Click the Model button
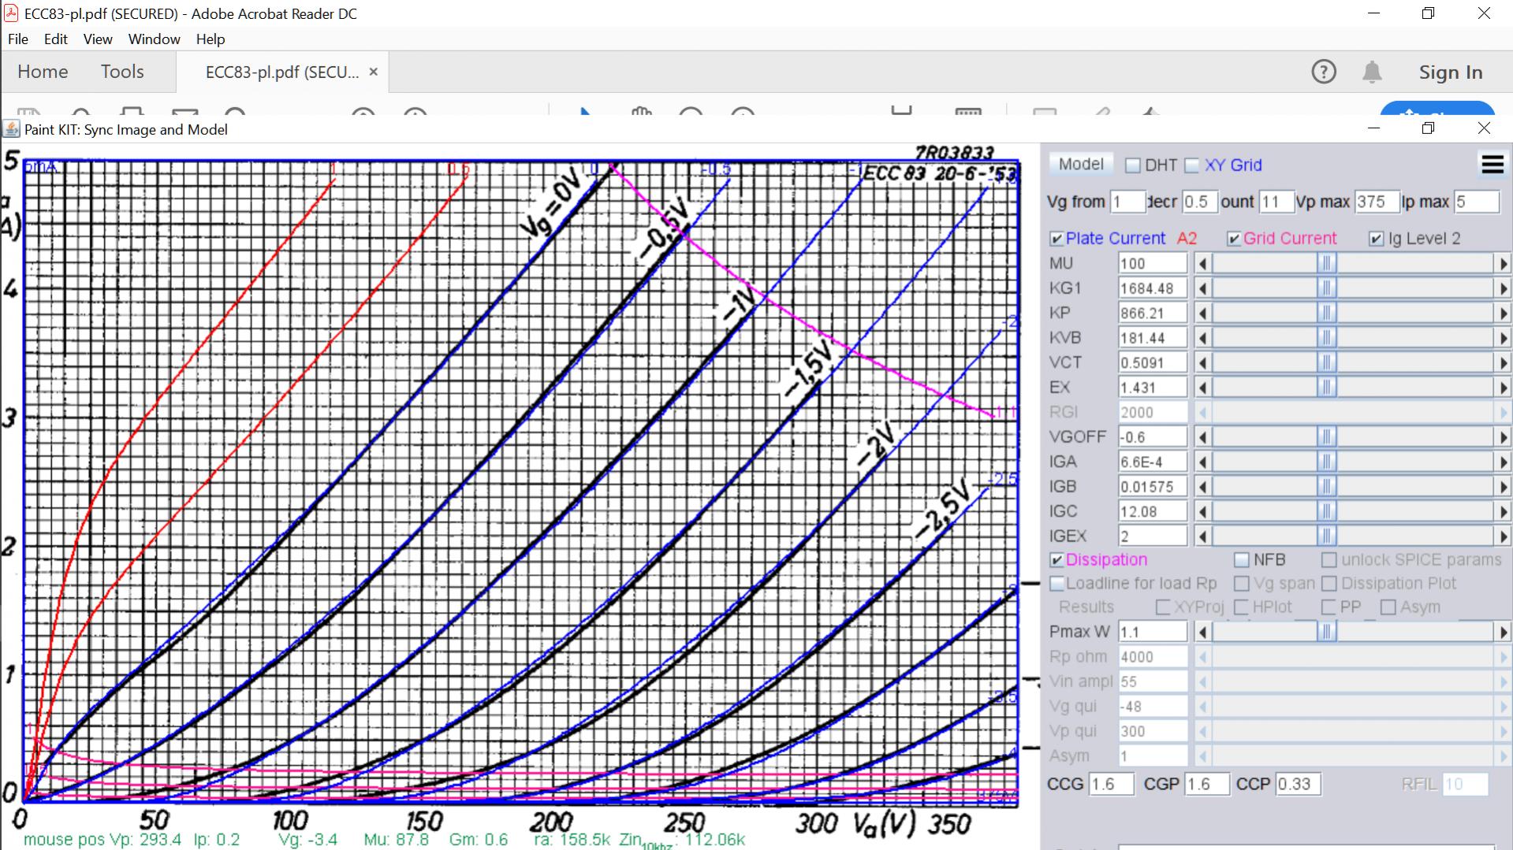This screenshot has width=1513, height=850. click(1081, 164)
